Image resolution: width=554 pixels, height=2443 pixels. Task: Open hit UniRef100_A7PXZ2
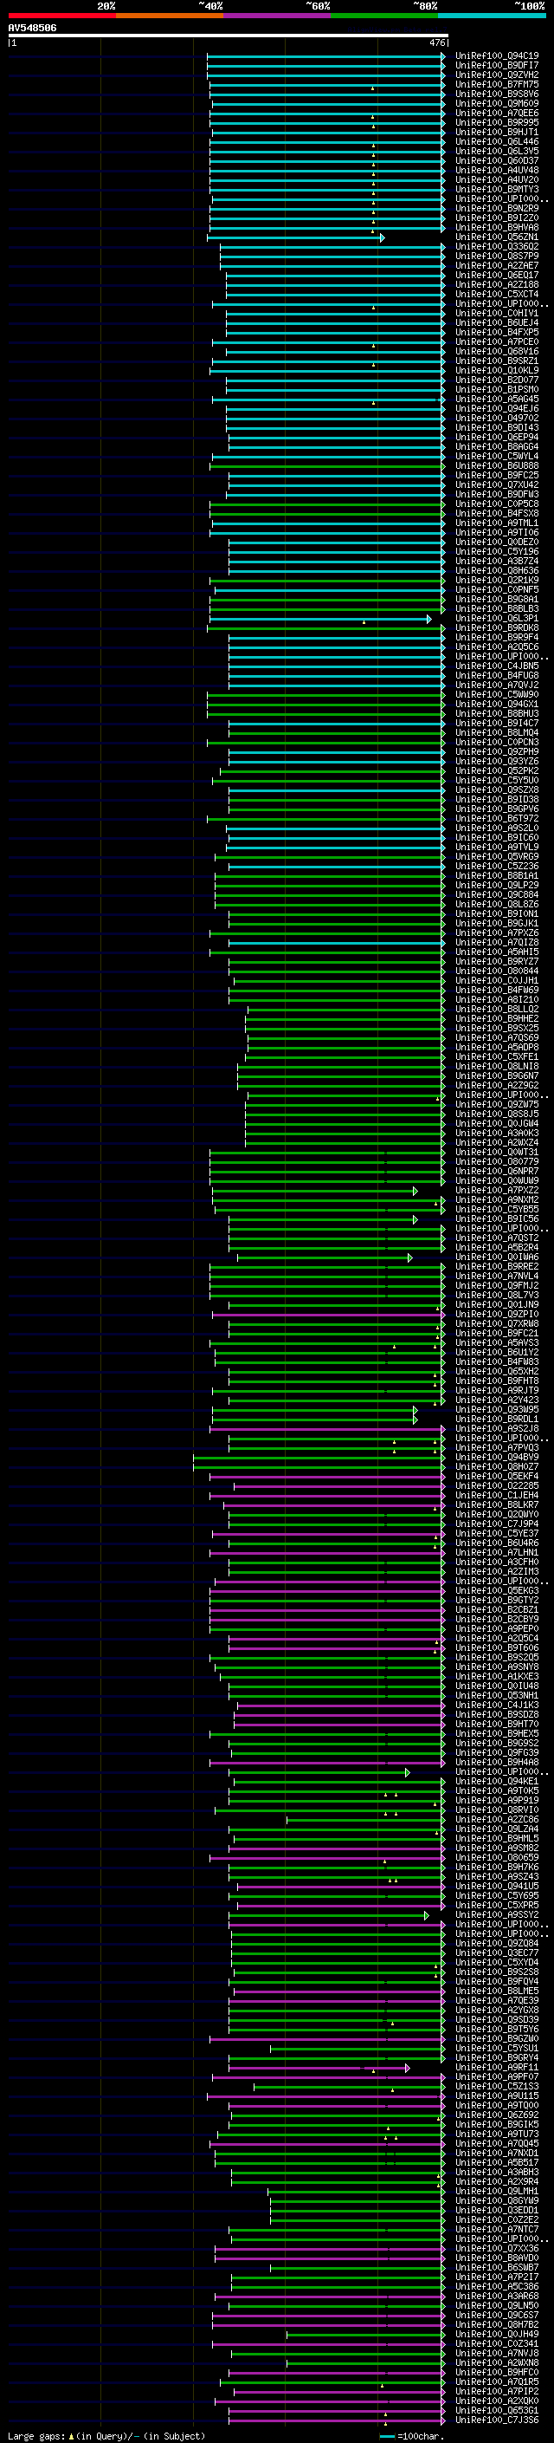(x=497, y=1190)
